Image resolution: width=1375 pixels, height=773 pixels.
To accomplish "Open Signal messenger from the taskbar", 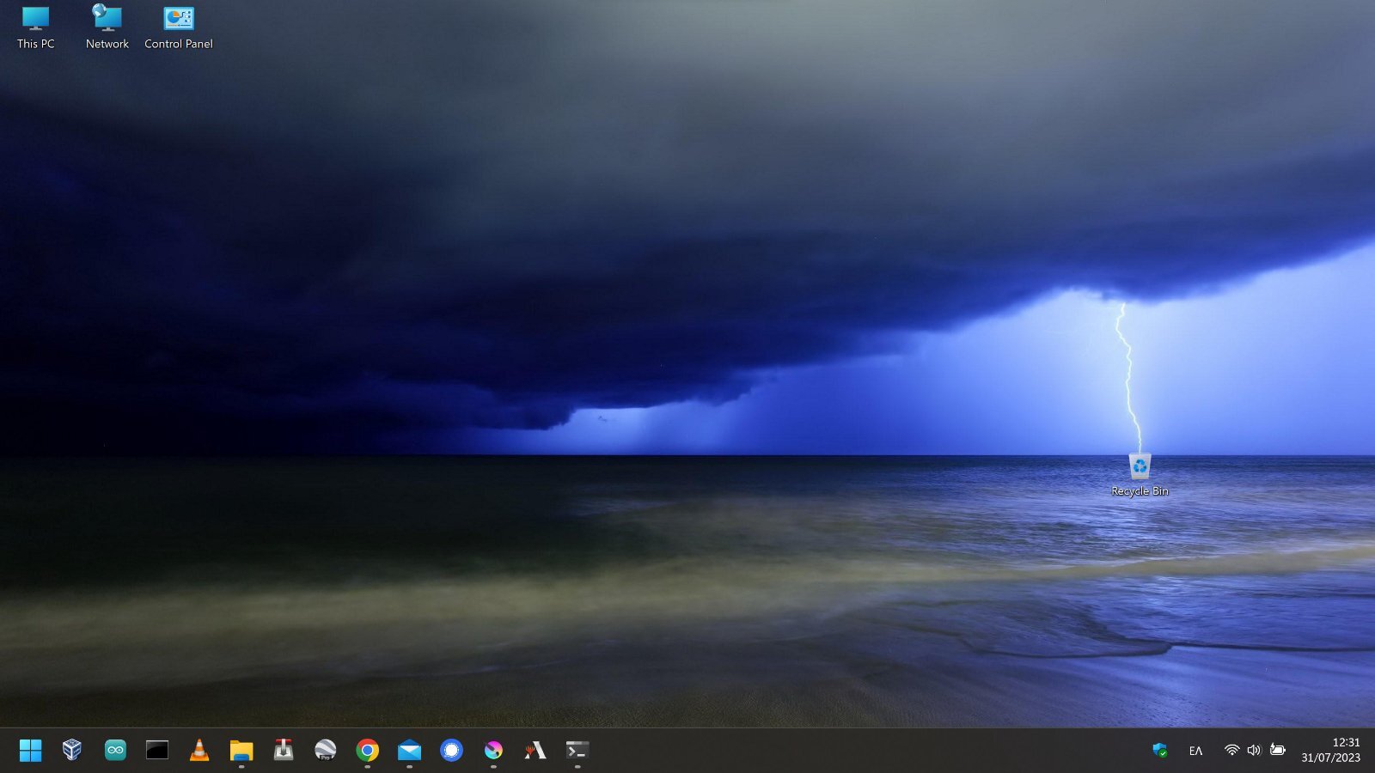I will point(451,750).
